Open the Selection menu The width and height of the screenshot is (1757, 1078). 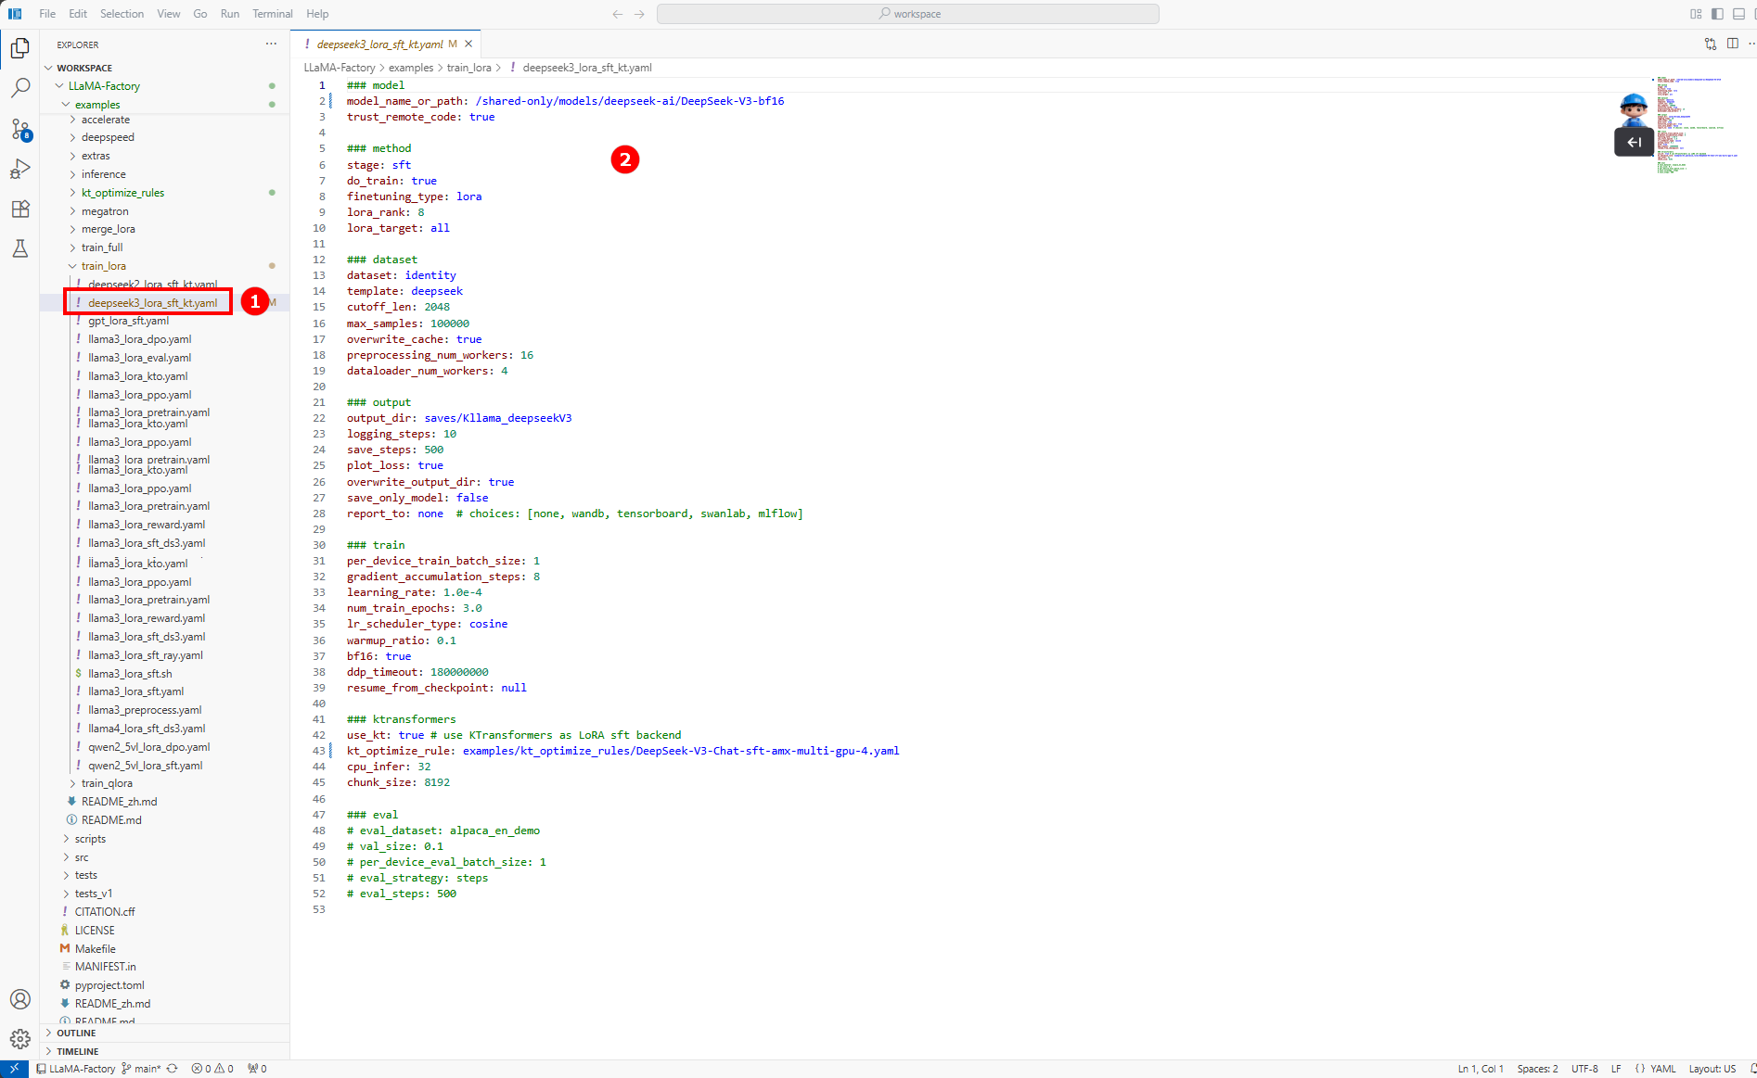(x=122, y=14)
